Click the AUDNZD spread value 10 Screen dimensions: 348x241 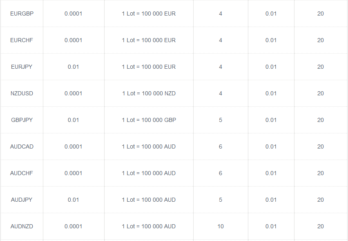(221, 226)
